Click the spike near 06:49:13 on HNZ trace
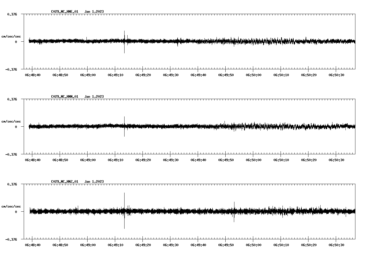Image resolution: width=375 pixels, height=255 pixels. (125, 211)
